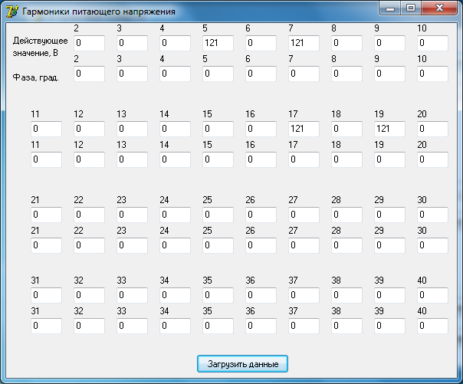The image size is (463, 384).
Task: Click the phase field for harmonic 28
Action: (346, 245)
